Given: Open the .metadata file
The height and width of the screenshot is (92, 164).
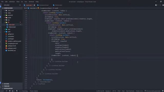Looking at the screenshot, I should pyautogui.click(x=11, y=36).
